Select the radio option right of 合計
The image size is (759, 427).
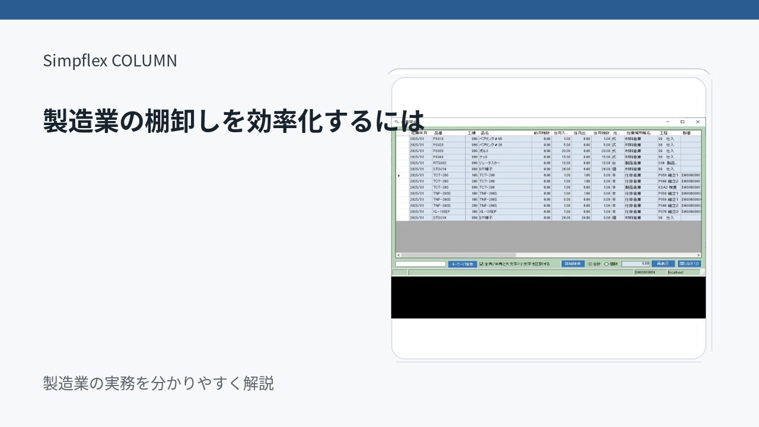coord(607,264)
